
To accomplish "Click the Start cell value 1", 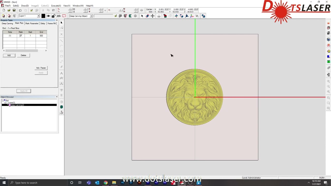I will point(30,36).
